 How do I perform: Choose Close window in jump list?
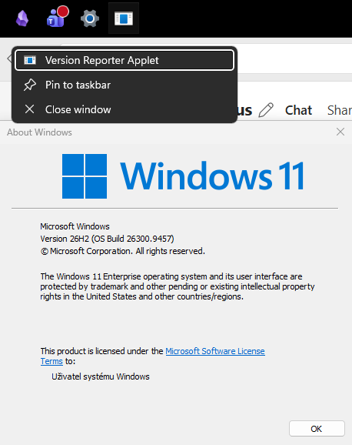(x=125, y=109)
